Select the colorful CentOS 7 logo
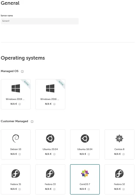This screenshot has height=196, width=136. point(85,173)
